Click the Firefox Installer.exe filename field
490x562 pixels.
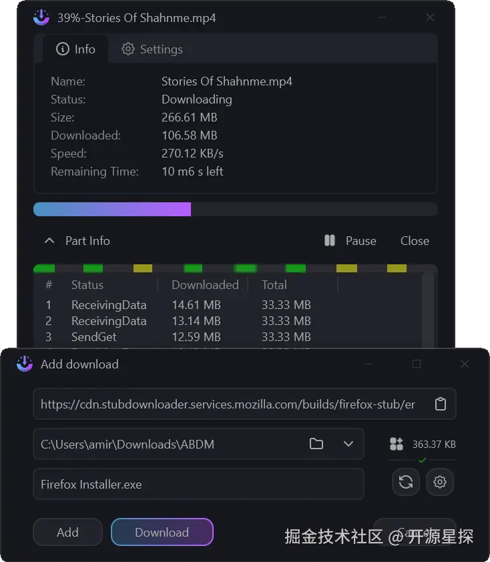coord(198,485)
